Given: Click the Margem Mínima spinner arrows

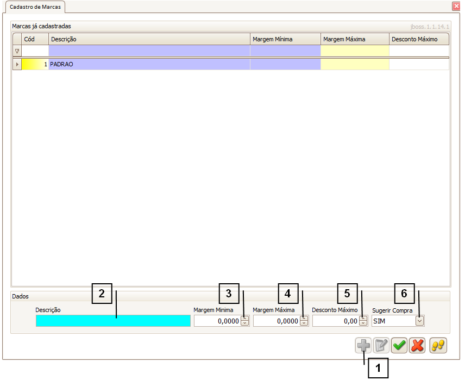Looking at the screenshot, I should click(244, 321).
